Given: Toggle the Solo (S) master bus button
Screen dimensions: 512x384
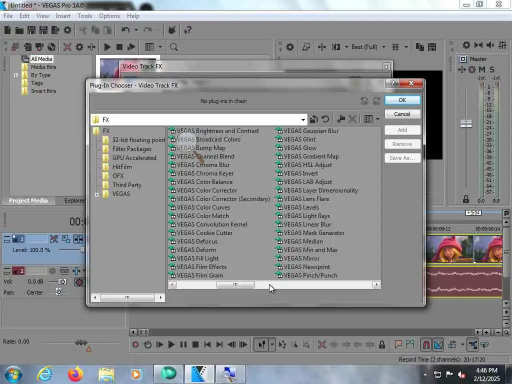Looking at the screenshot, I should [x=492, y=69].
